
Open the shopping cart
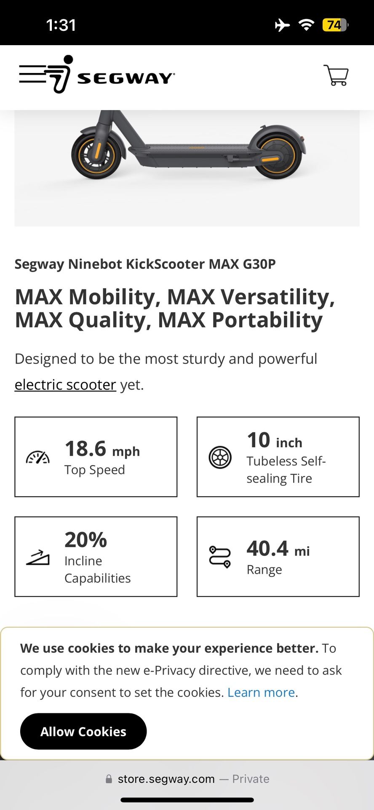click(336, 76)
